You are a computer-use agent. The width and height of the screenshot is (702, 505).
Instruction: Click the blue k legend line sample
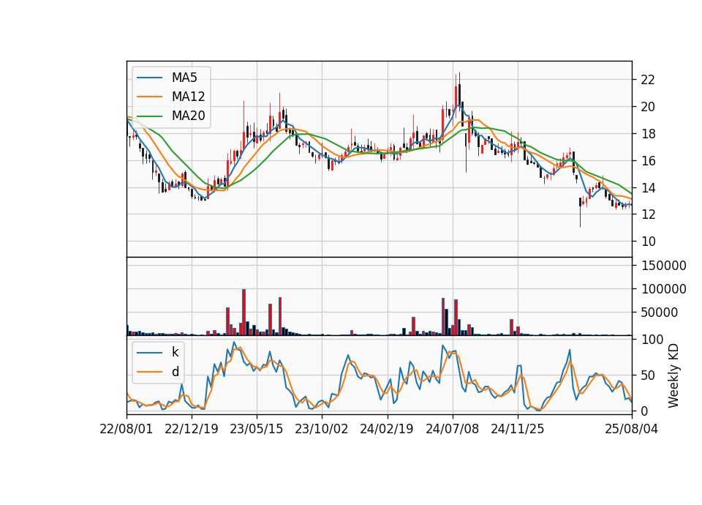click(149, 353)
